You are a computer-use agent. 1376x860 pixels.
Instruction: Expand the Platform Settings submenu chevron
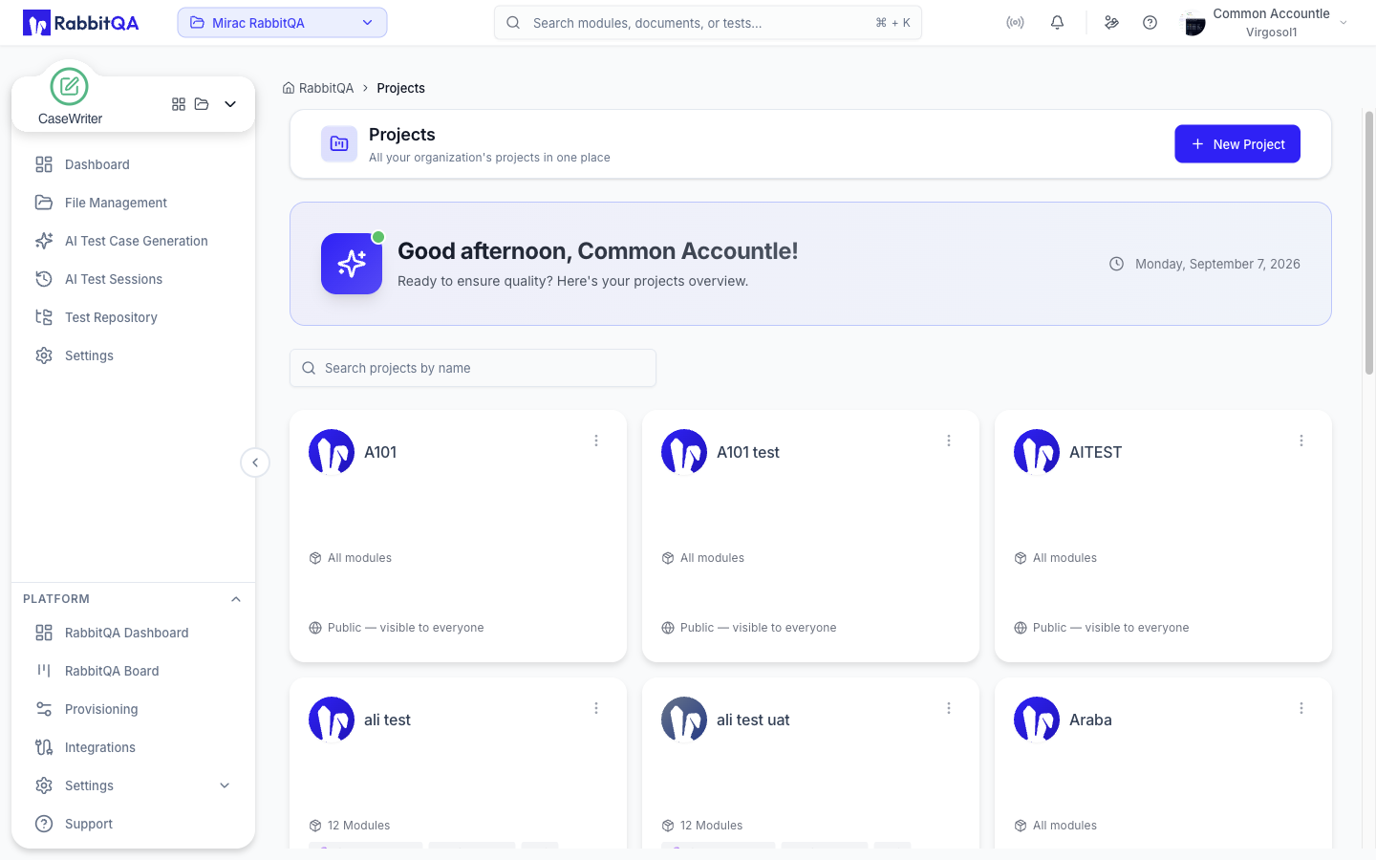(x=225, y=785)
